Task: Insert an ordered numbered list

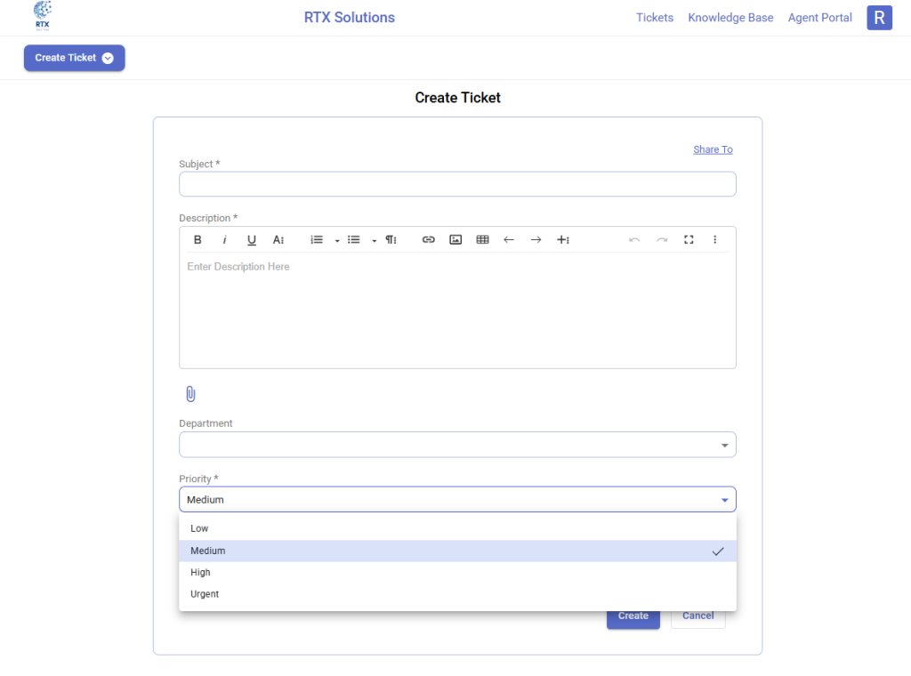Action: (x=316, y=239)
